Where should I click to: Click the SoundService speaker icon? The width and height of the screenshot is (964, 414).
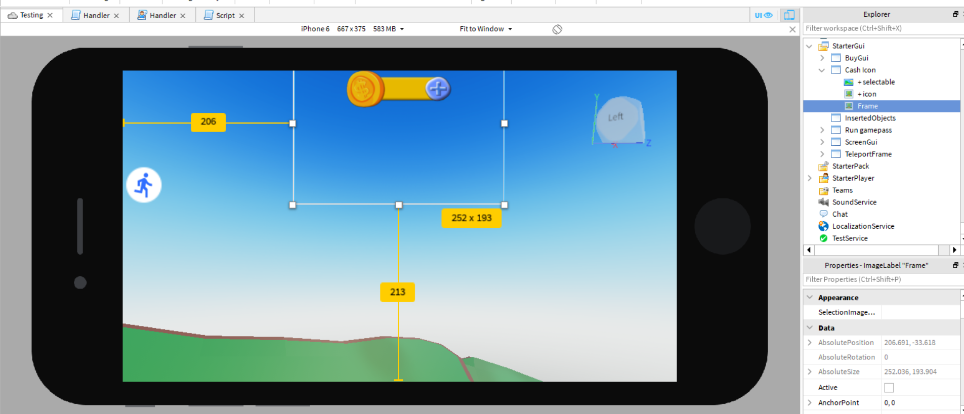tap(824, 202)
